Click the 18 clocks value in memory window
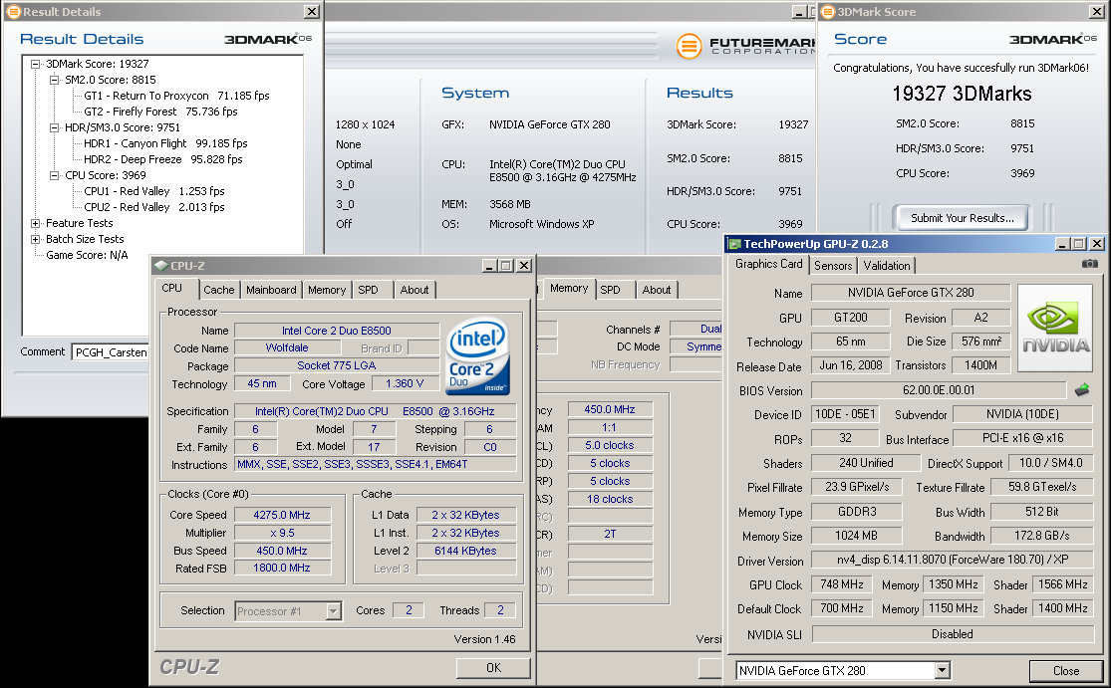This screenshot has width=1111, height=688. (610, 499)
